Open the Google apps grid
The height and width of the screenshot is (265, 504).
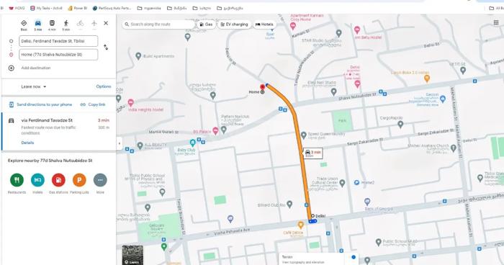[x=496, y=22]
